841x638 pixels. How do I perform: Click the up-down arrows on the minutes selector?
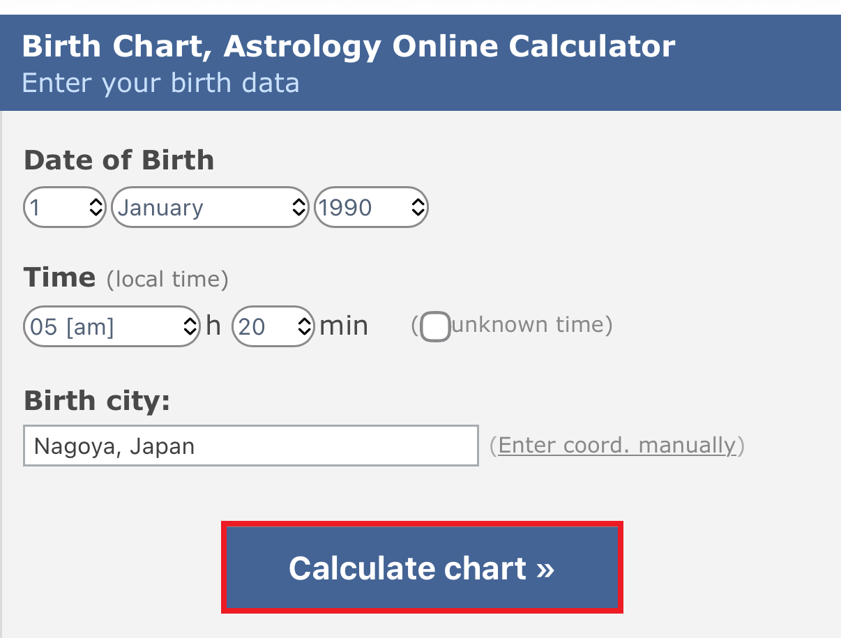pos(304,326)
